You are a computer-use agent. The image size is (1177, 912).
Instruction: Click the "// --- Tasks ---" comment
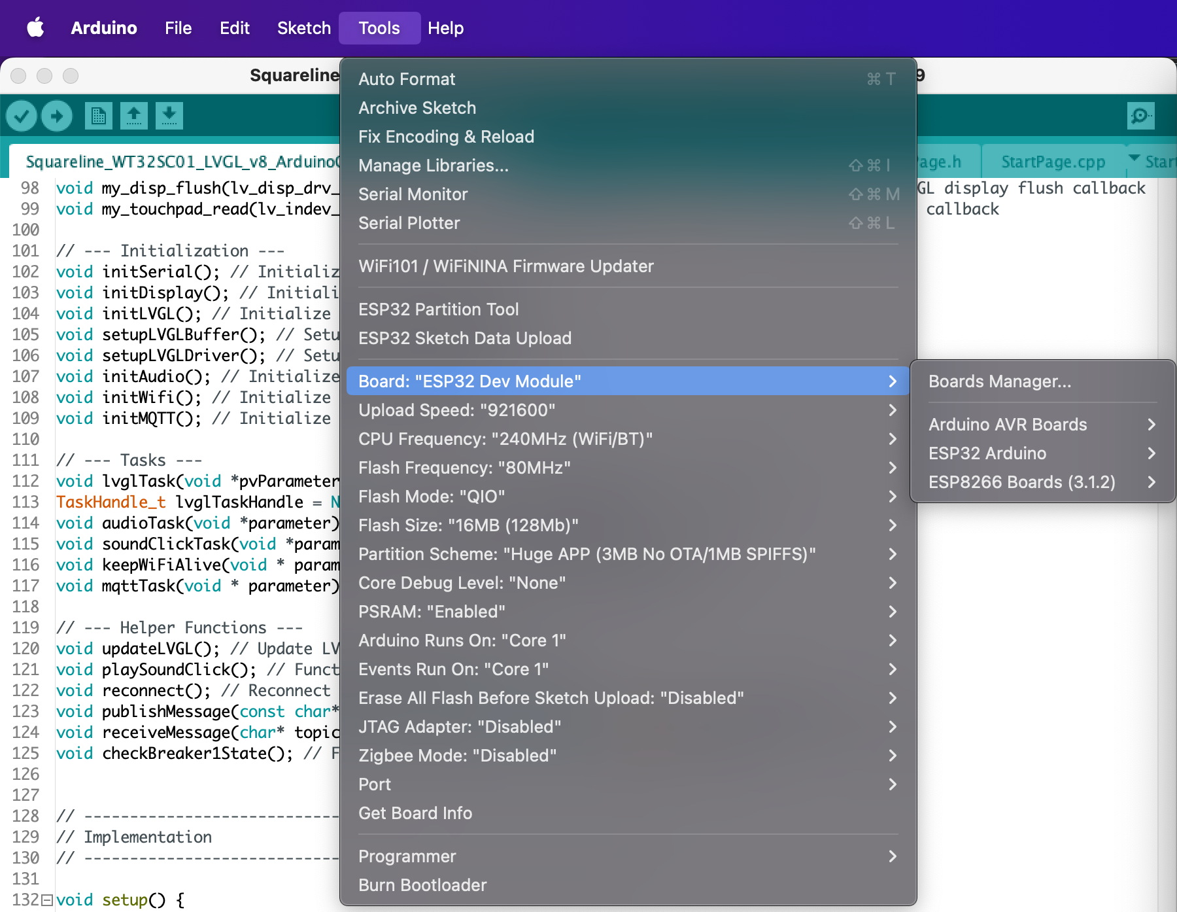pyautogui.click(x=129, y=460)
